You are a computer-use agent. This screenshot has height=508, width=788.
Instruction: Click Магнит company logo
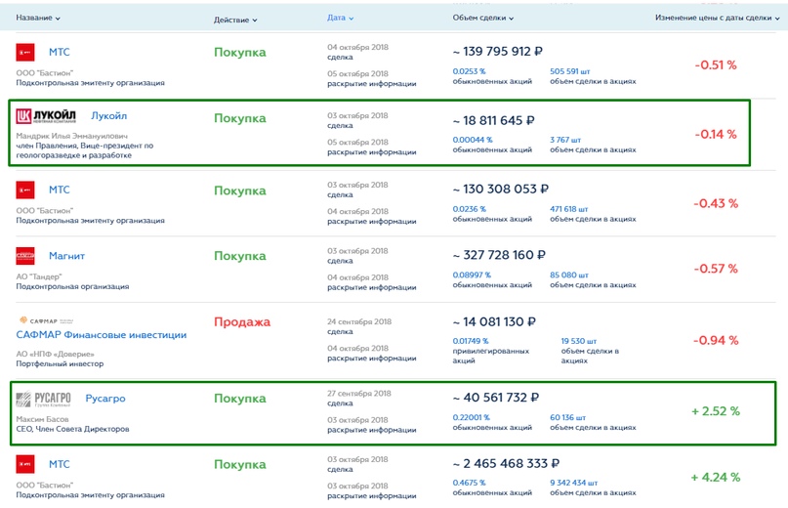pos(25,256)
